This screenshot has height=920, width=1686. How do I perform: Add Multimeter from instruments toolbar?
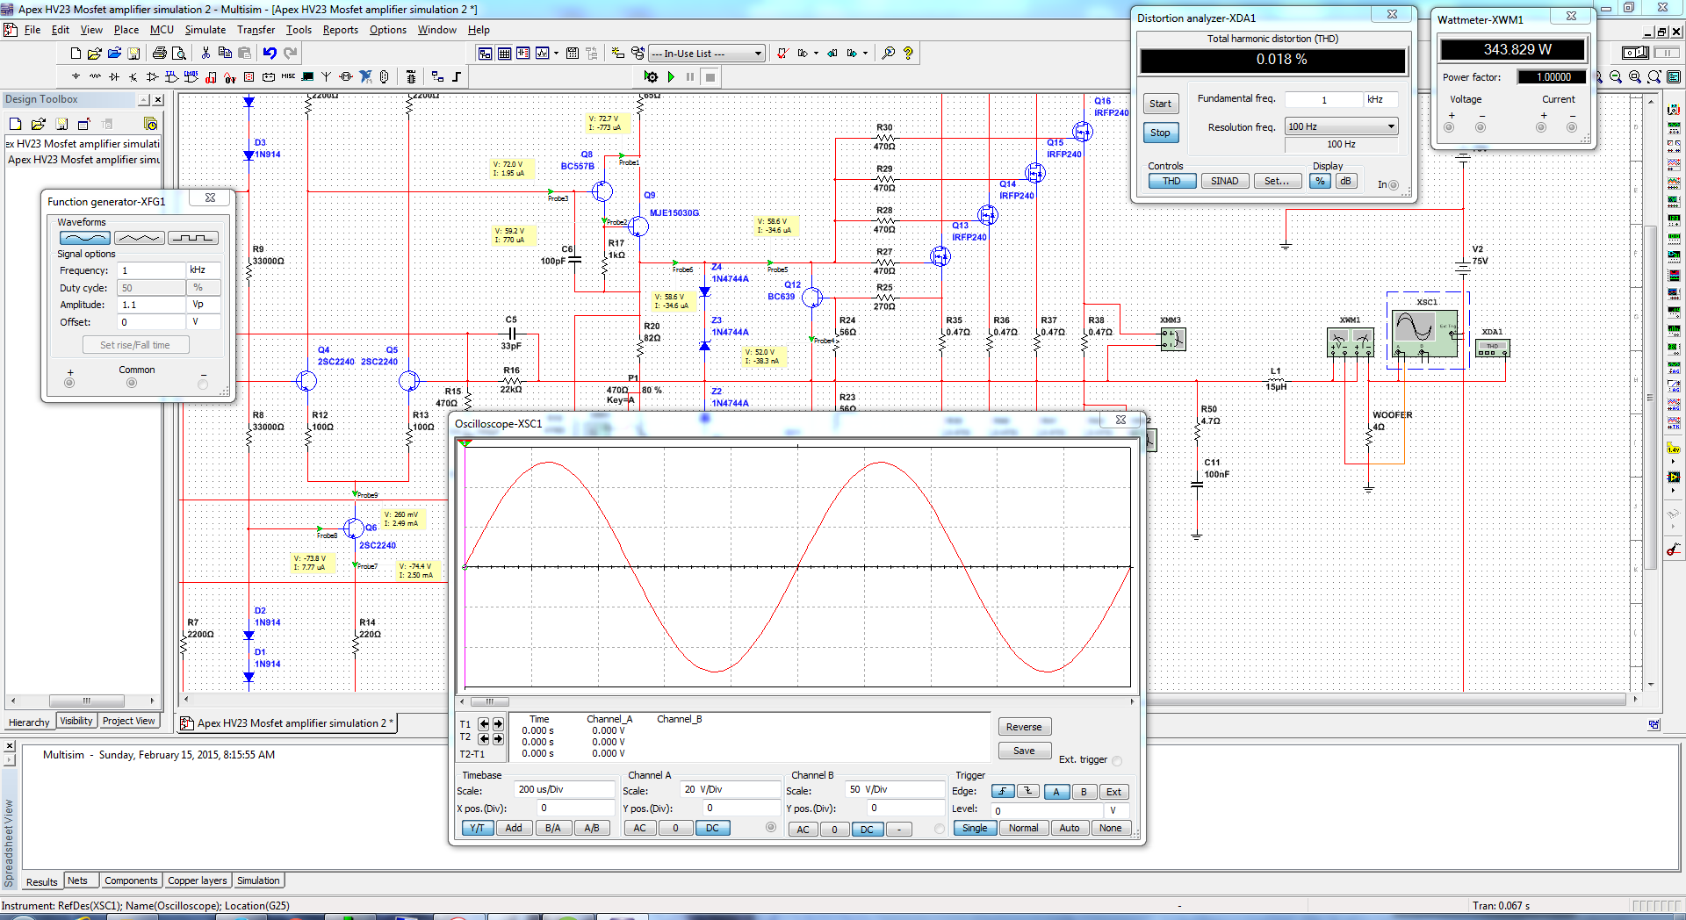(1674, 110)
